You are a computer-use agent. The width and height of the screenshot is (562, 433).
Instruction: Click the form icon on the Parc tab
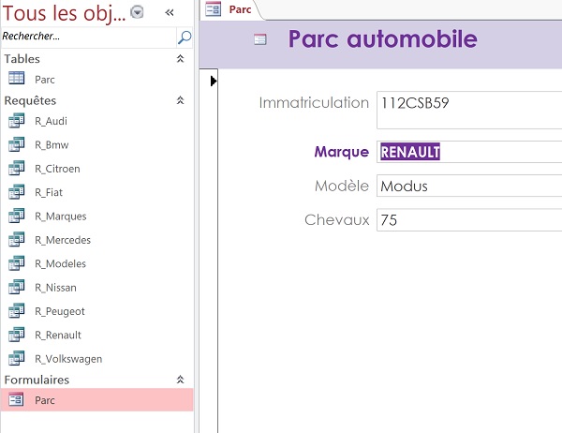pos(213,9)
